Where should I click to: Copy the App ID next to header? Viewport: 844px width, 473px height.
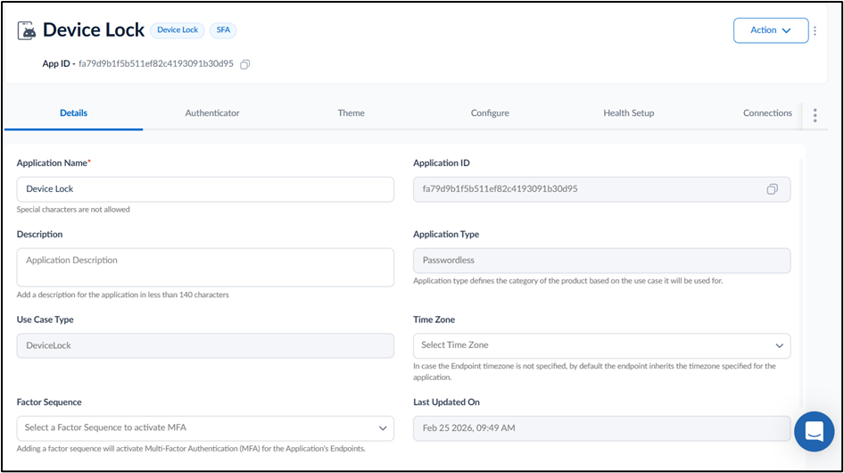(245, 64)
